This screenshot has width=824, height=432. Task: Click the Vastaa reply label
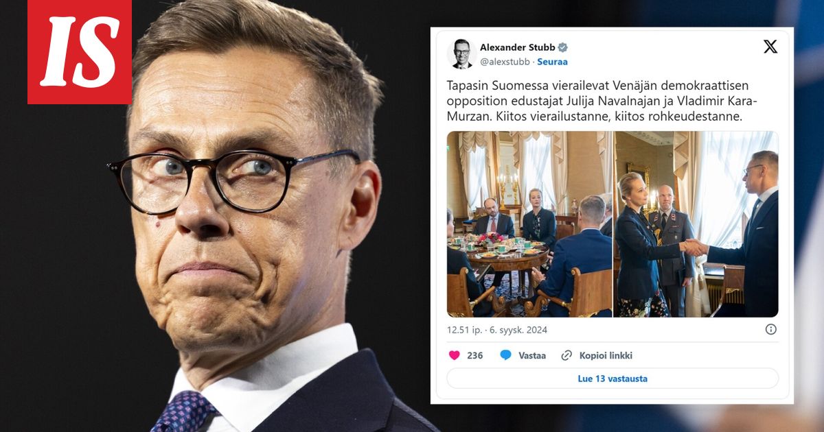coord(532,355)
